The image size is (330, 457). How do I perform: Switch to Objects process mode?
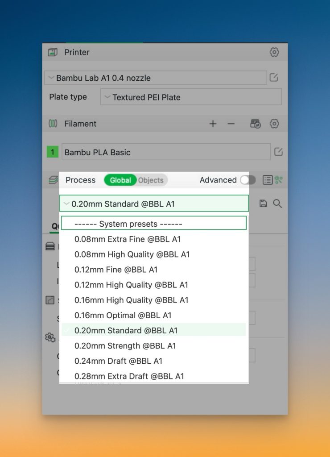click(x=151, y=180)
